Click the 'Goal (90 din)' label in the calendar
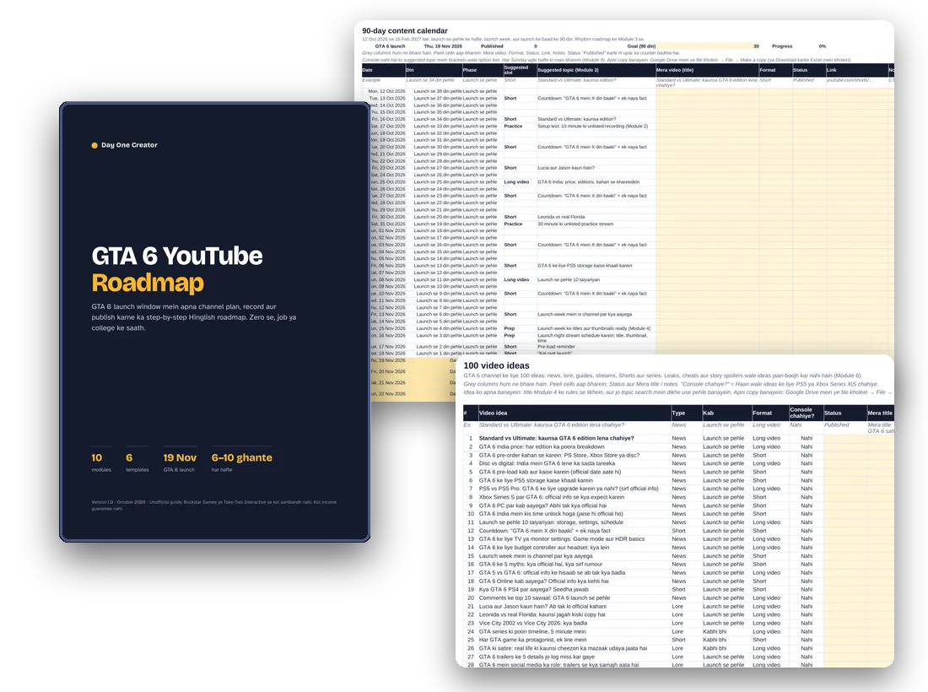Viewport: 928px width, 692px height. (x=641, y=46)
